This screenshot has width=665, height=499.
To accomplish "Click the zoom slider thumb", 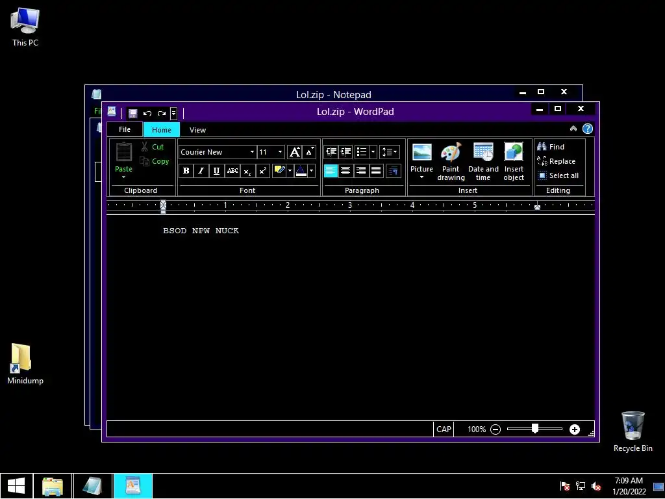I will tap(535, 429).
